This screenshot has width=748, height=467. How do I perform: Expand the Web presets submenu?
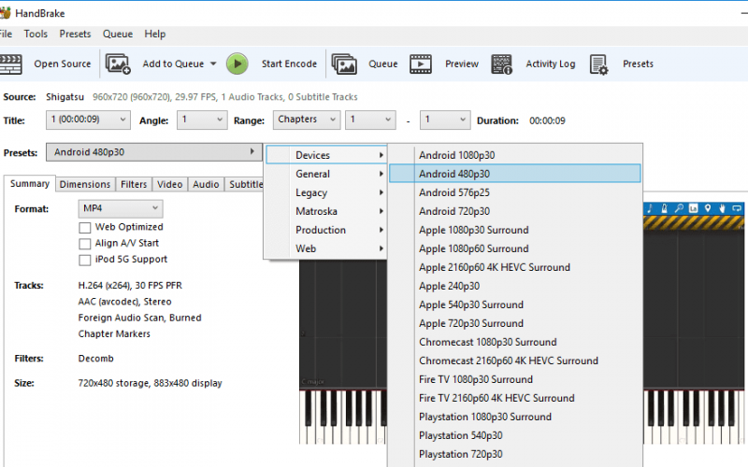pos(325,248)
